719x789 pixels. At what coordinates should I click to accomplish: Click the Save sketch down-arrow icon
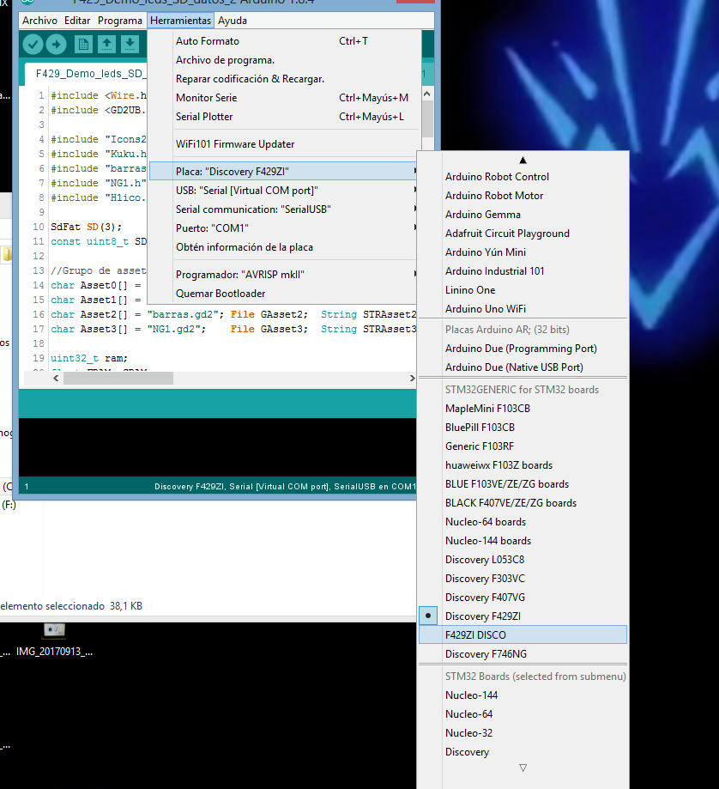pos(130,45)
